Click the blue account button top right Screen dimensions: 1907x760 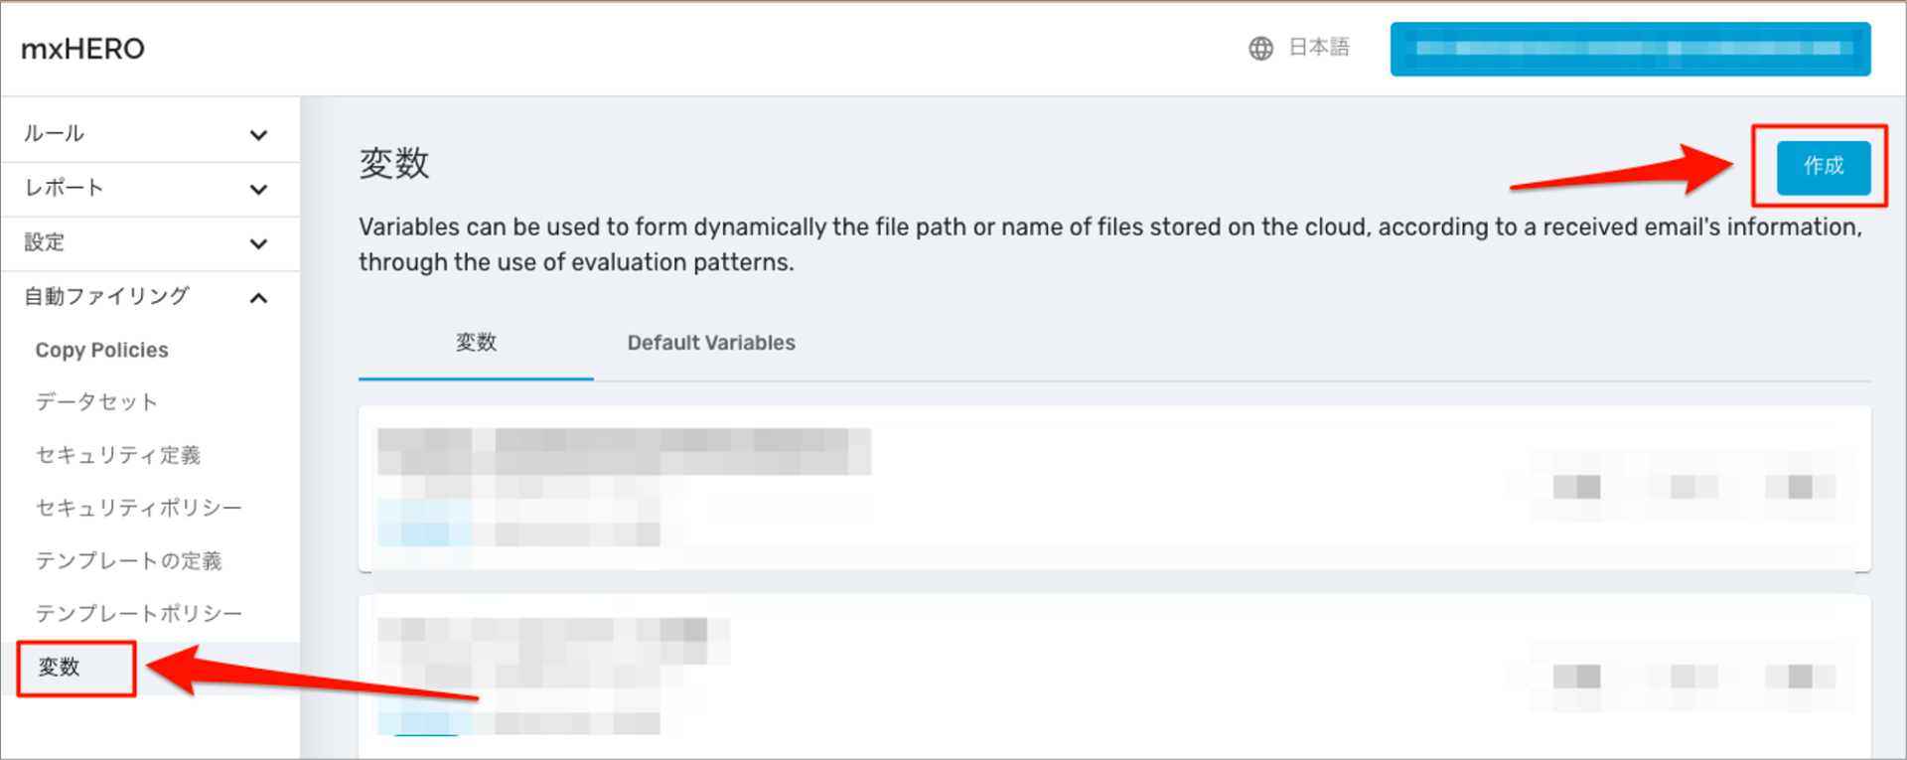(x=1630, y=48)
